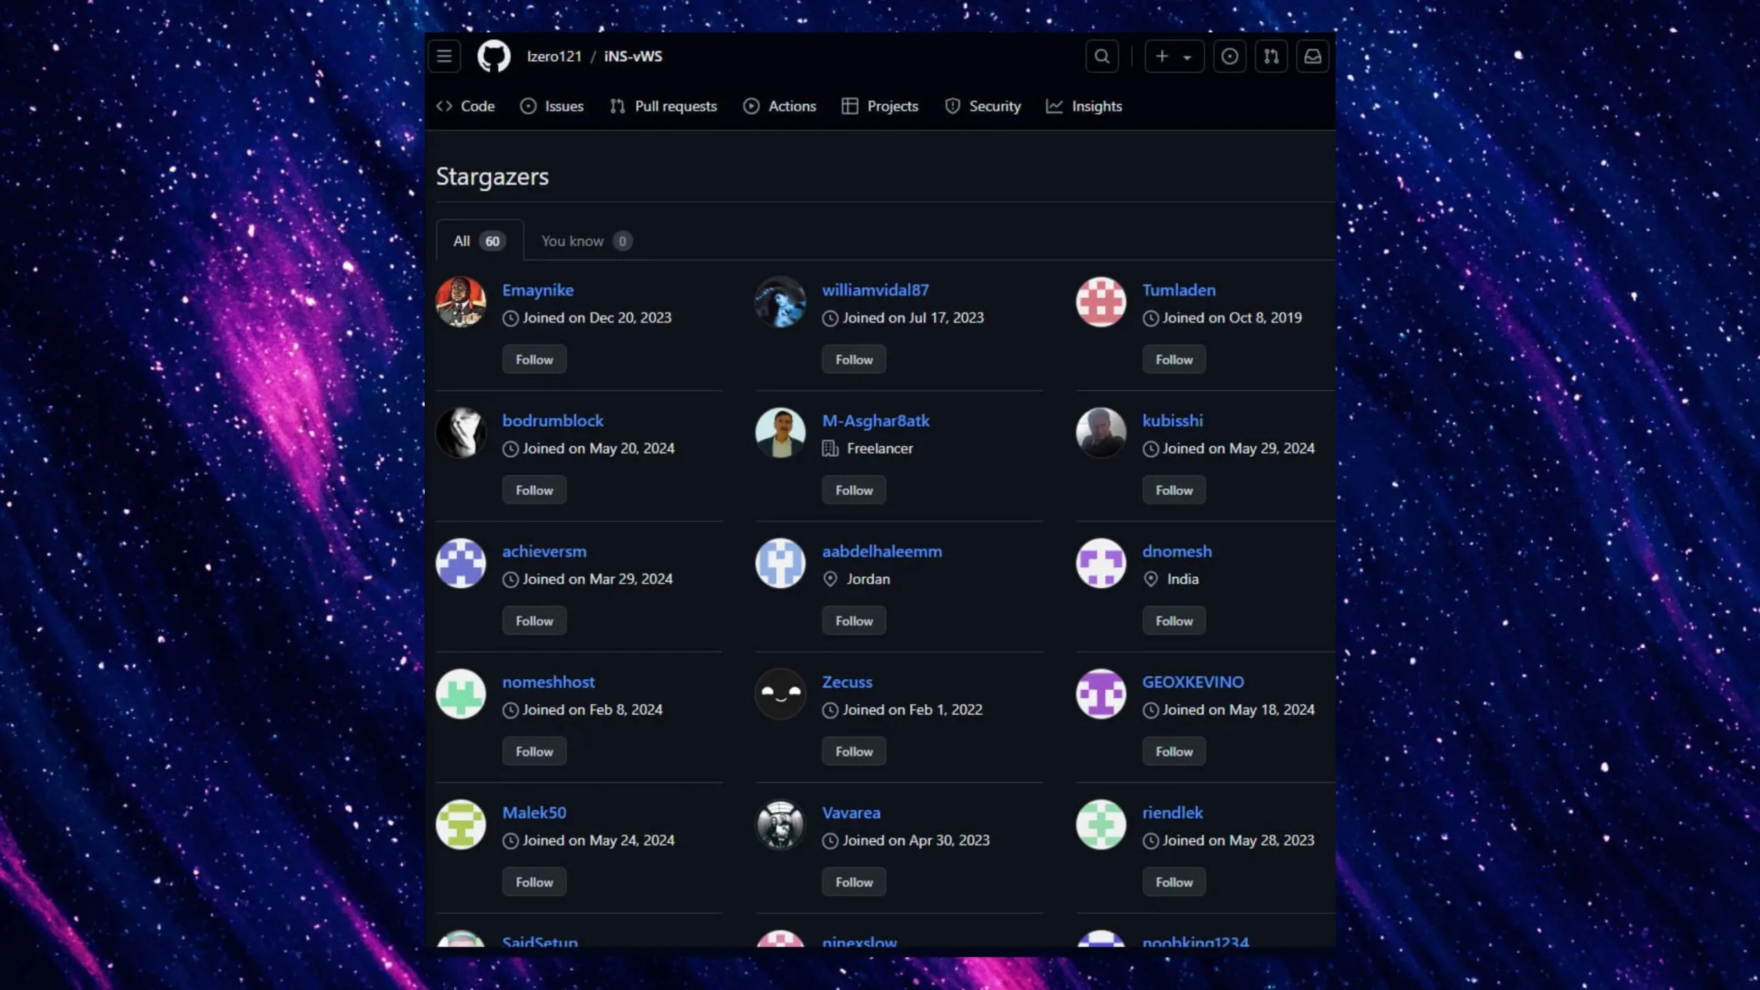
Task: Click M-Asghar8atk's avatar photo
Action: coord(780,432)
